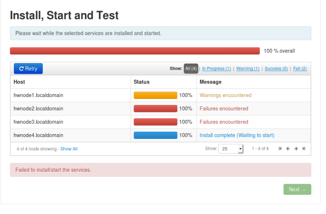This screenshot has width=326, height=214.
Task: Select hwnode1.localdomain host cell
Action: [x=70, y=95]
